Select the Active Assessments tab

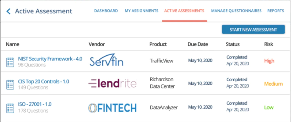click(x=184, y=11)
